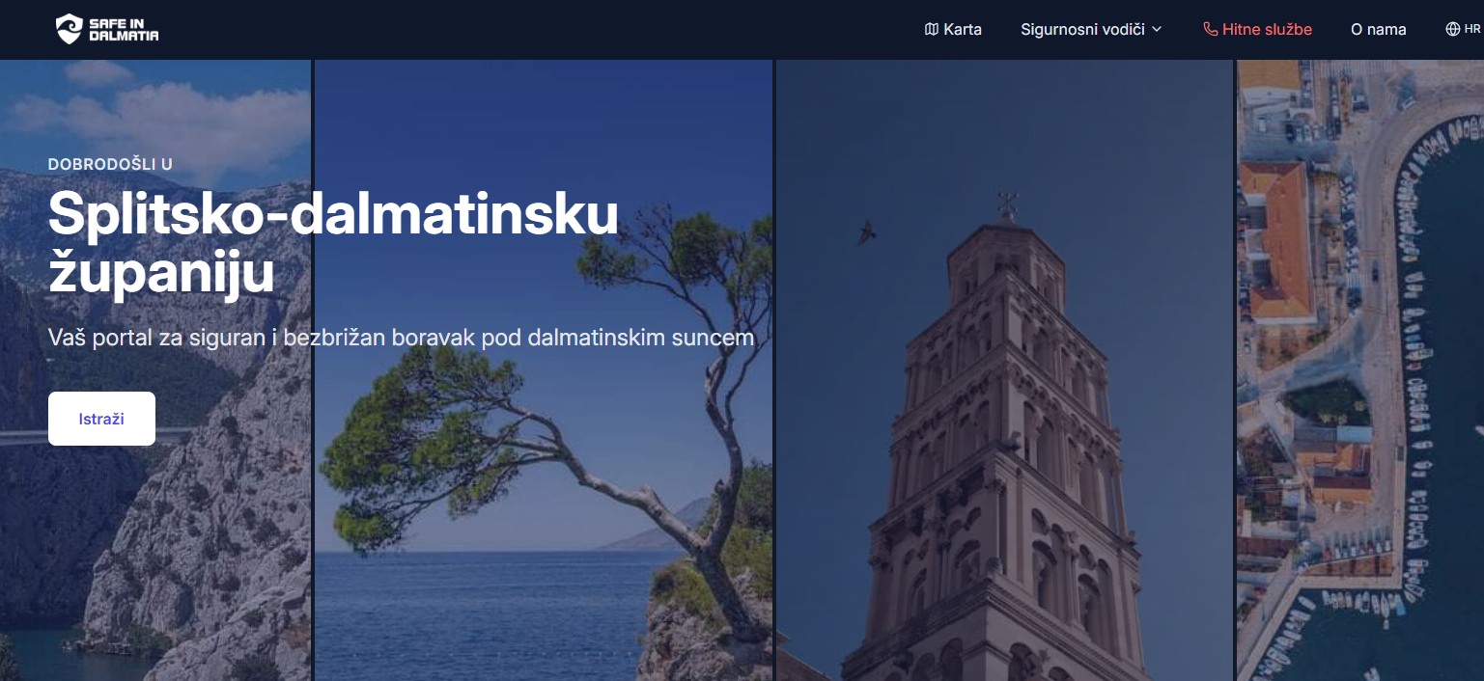
Task: Open the O nama page
Action: click(1378, 29)
